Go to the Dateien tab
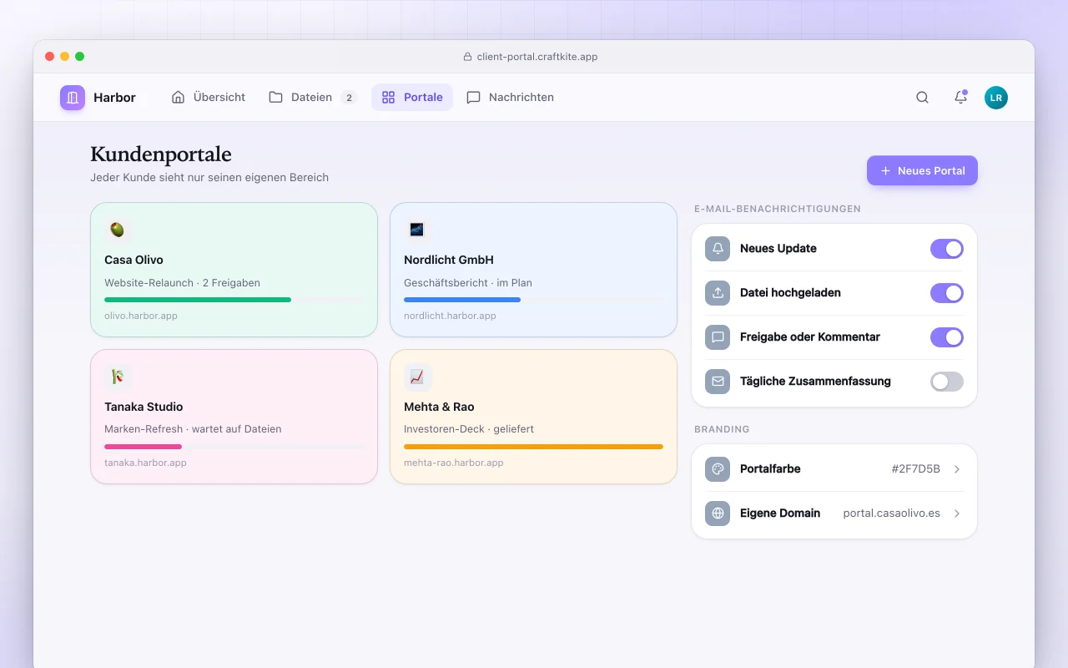Image resolution: width=1068 pixels, height=668 pixels. (x=313, y=98)
